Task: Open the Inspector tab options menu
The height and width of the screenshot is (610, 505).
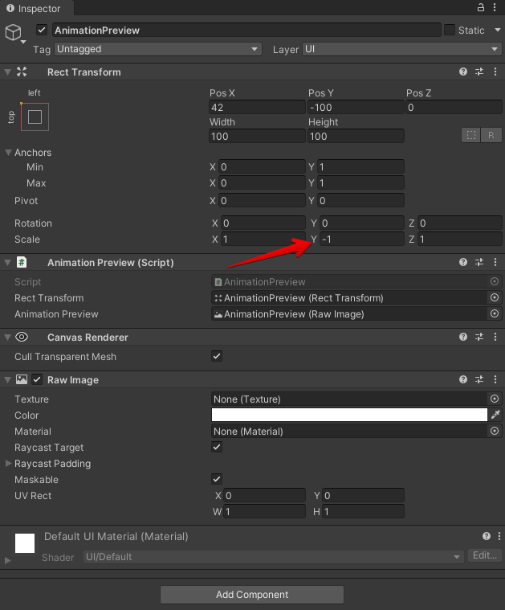Action: point(495,7)
